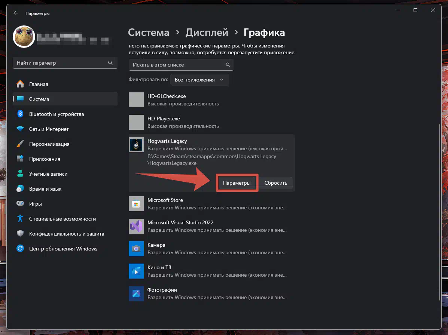The image size is (448, 335).
Task: Maximize the Параметры window
Action: 415,10
